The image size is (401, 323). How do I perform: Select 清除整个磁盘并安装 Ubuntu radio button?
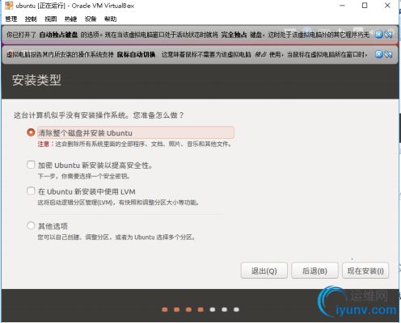tap(31, 132)
